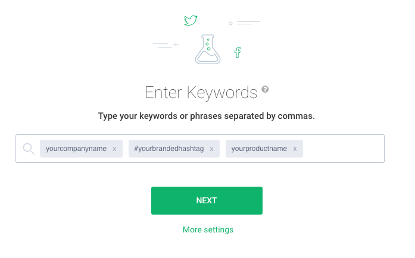Click the laboratory flask icon
Viewport: 415px width, 258px height.
207,49
